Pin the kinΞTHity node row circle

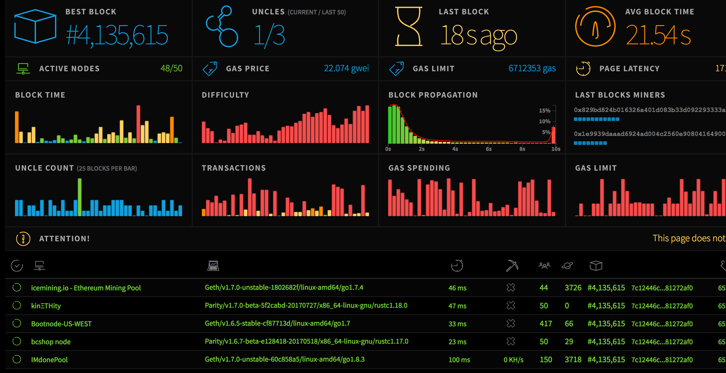17,305
